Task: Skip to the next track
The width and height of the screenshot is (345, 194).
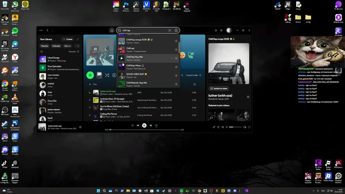Action: (x=151, y=125)
